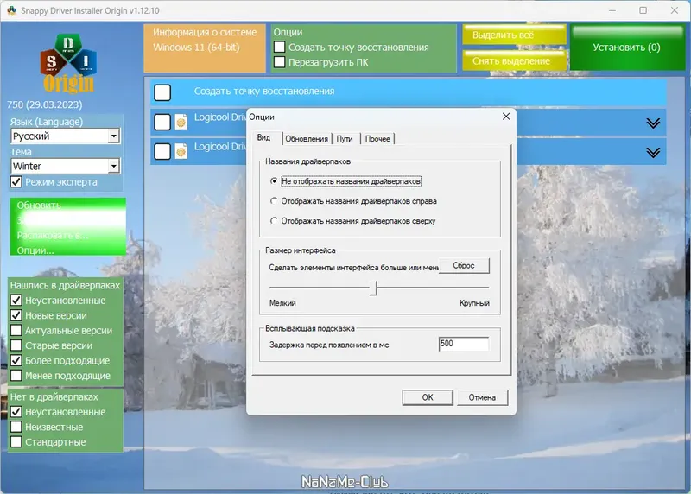Enable the Стандартные filter
The height and width of the screenshot is (494, 691).
tap(16, 441)
